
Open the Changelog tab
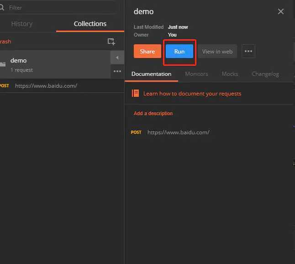point(265,74)
